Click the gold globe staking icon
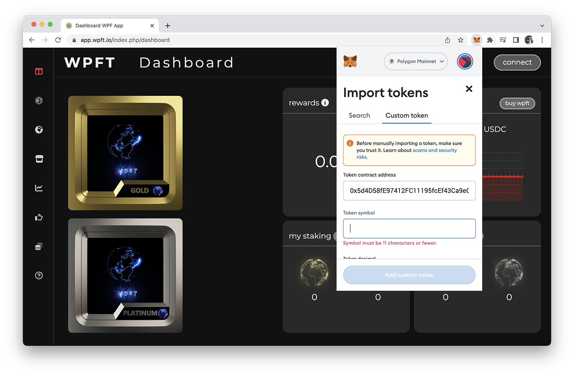The width and height of the screenshot is (574, 376). (x=314, y=272)
